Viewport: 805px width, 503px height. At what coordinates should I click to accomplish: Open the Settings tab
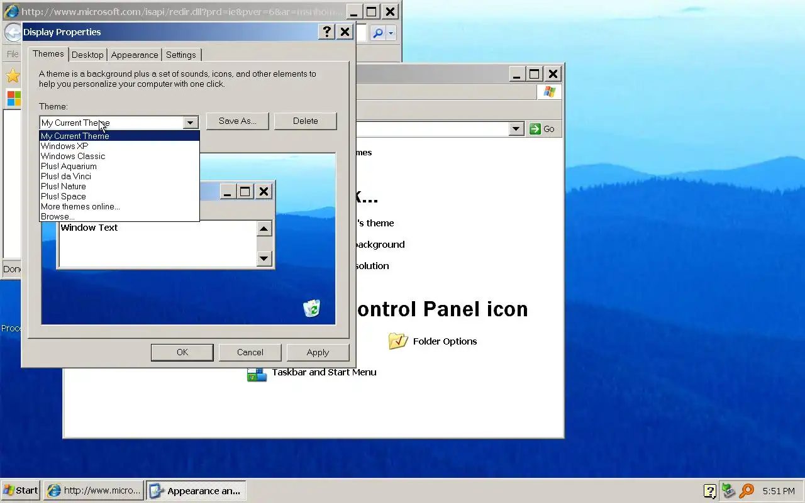coord(181,55)
